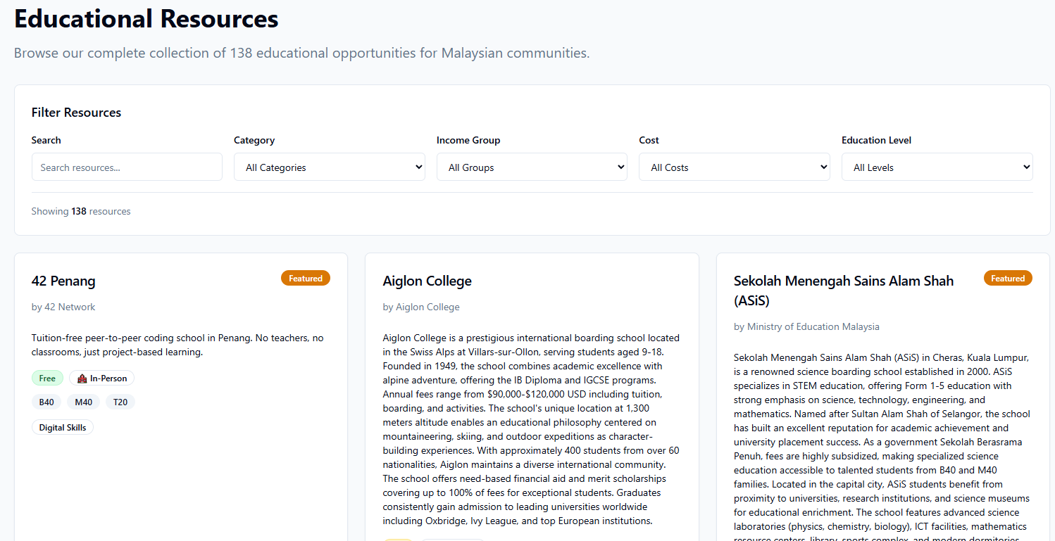Click the M40 income group tag

[x=84, y=402]
